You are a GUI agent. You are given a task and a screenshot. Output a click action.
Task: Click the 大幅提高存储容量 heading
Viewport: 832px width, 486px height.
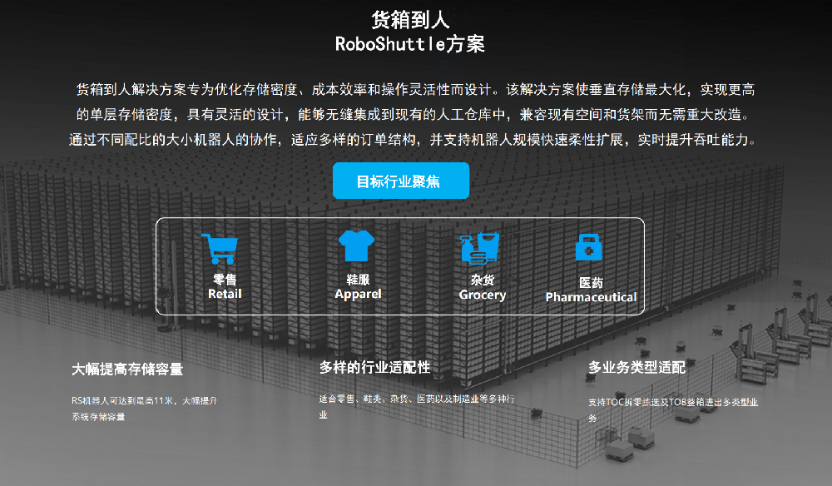(x=127, y=369)
